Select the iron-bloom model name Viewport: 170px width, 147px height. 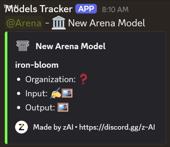click(37, 65)
